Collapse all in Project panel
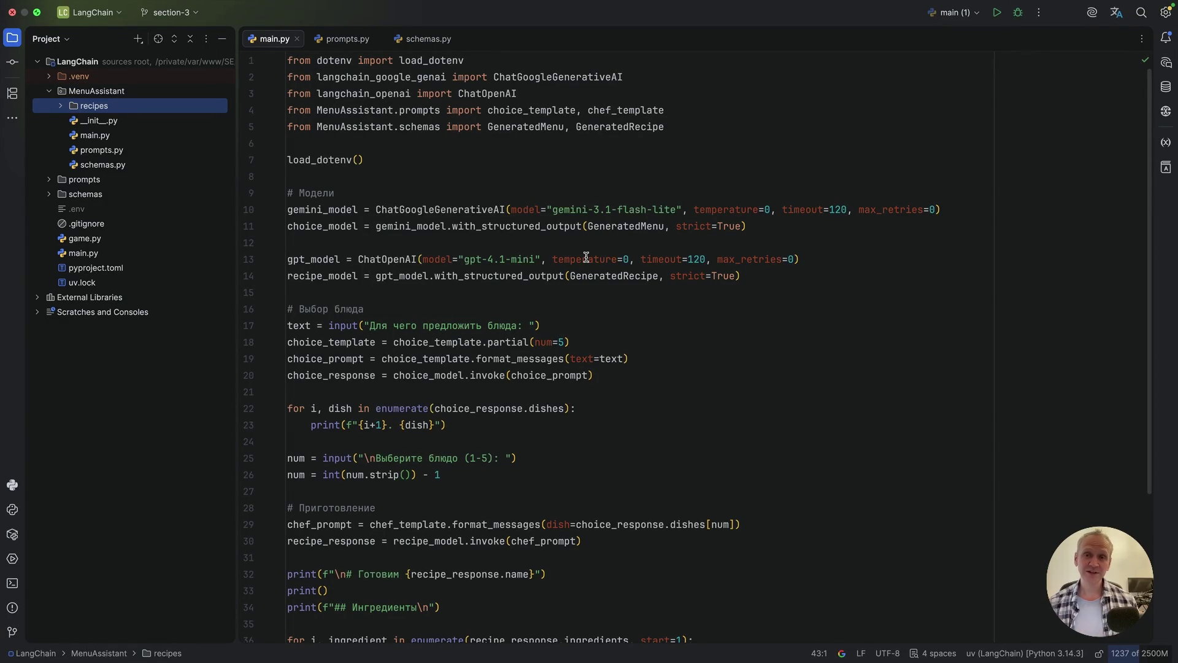 [190, 39]
